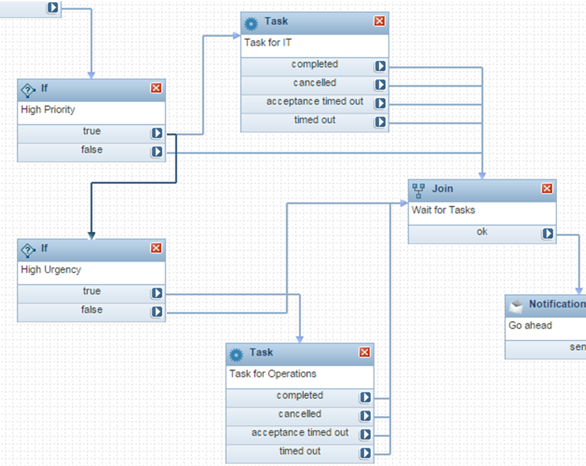This screenshot has height=466, width=586.
Task: Delete the High Priority If node
Action: 156,88
